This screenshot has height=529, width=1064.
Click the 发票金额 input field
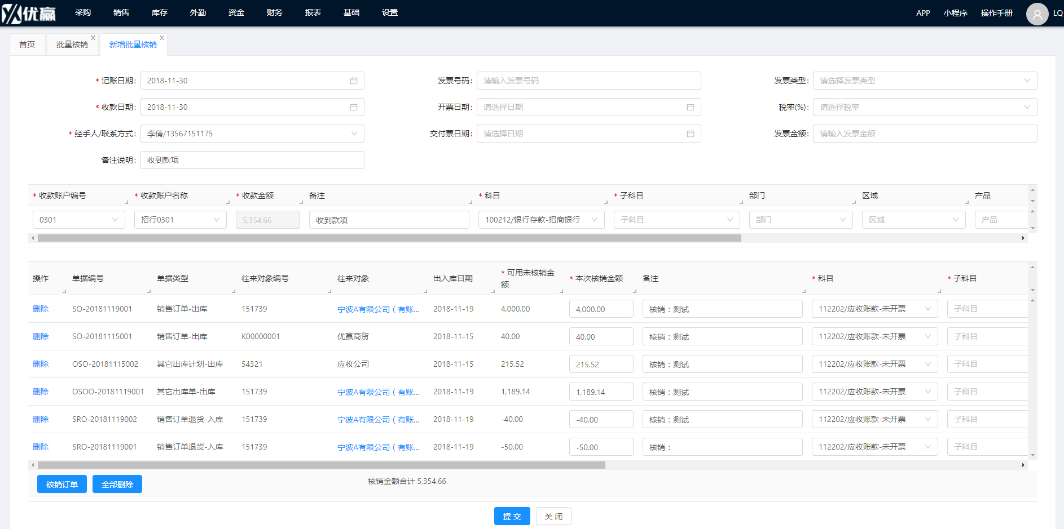(925, 134)
